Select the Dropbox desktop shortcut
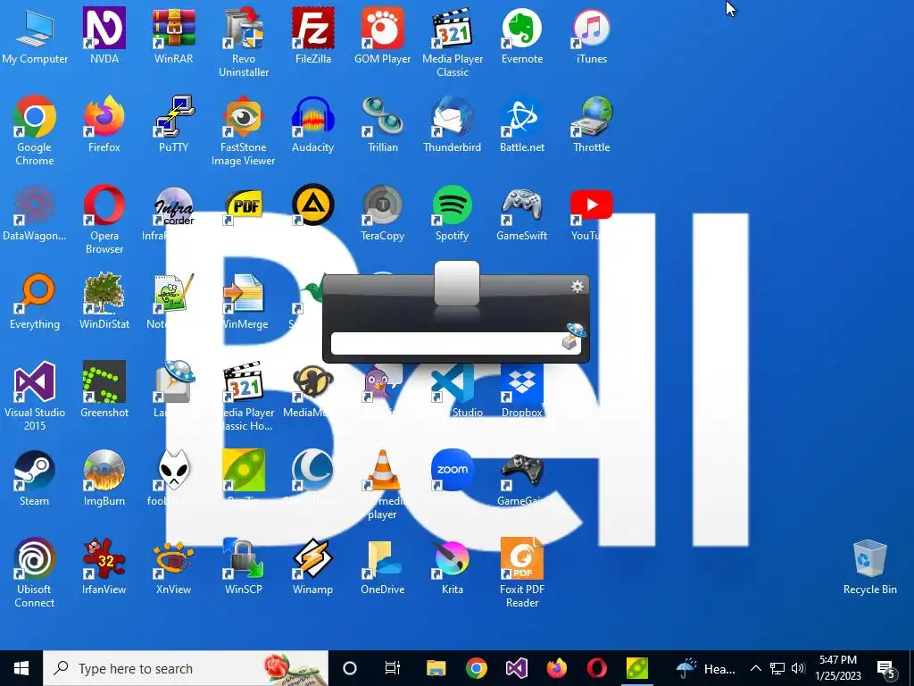914x686 pixels. pyautogui.click(x=521, y=389)
